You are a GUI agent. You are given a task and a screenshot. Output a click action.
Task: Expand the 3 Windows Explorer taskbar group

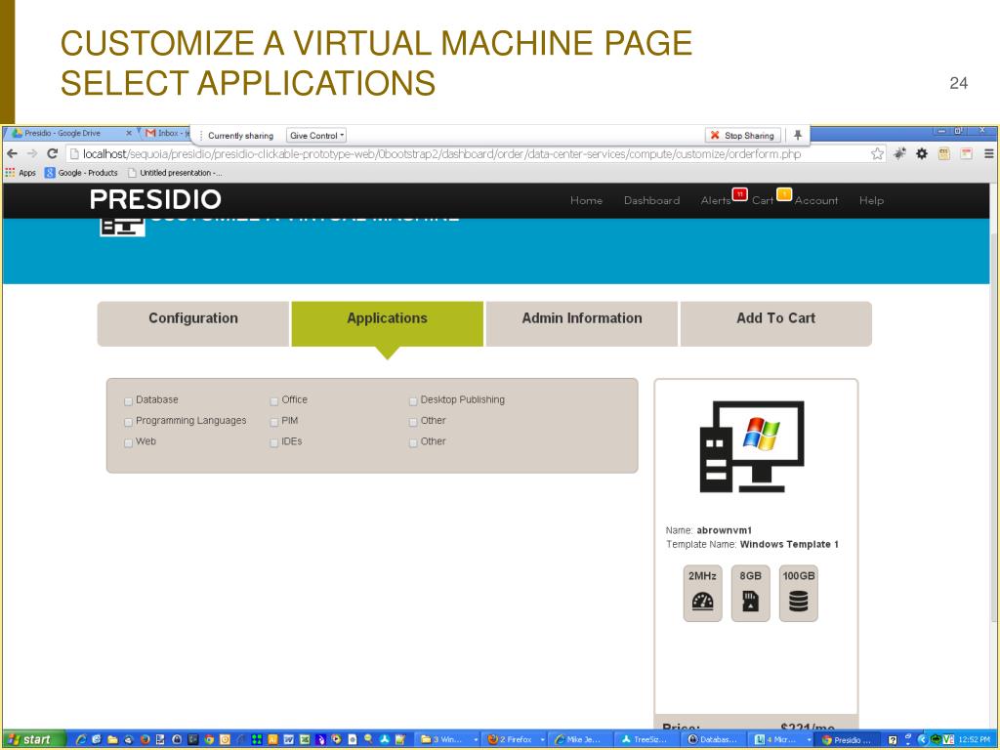pos(449,740)
